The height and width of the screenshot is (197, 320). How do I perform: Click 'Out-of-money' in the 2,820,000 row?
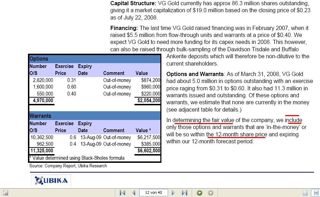117,80
